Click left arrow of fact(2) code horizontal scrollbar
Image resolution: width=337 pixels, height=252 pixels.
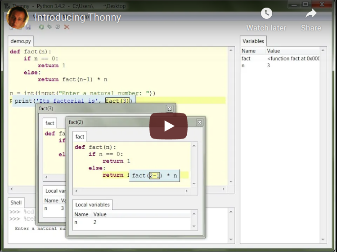76,191
